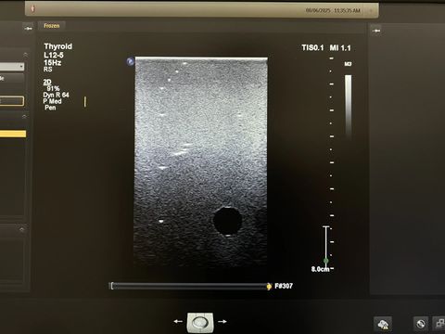Click the L12-5 transducer label
The width and height of the screenshot is (445, 334).
pyautogui.click(x=54, y=55)
